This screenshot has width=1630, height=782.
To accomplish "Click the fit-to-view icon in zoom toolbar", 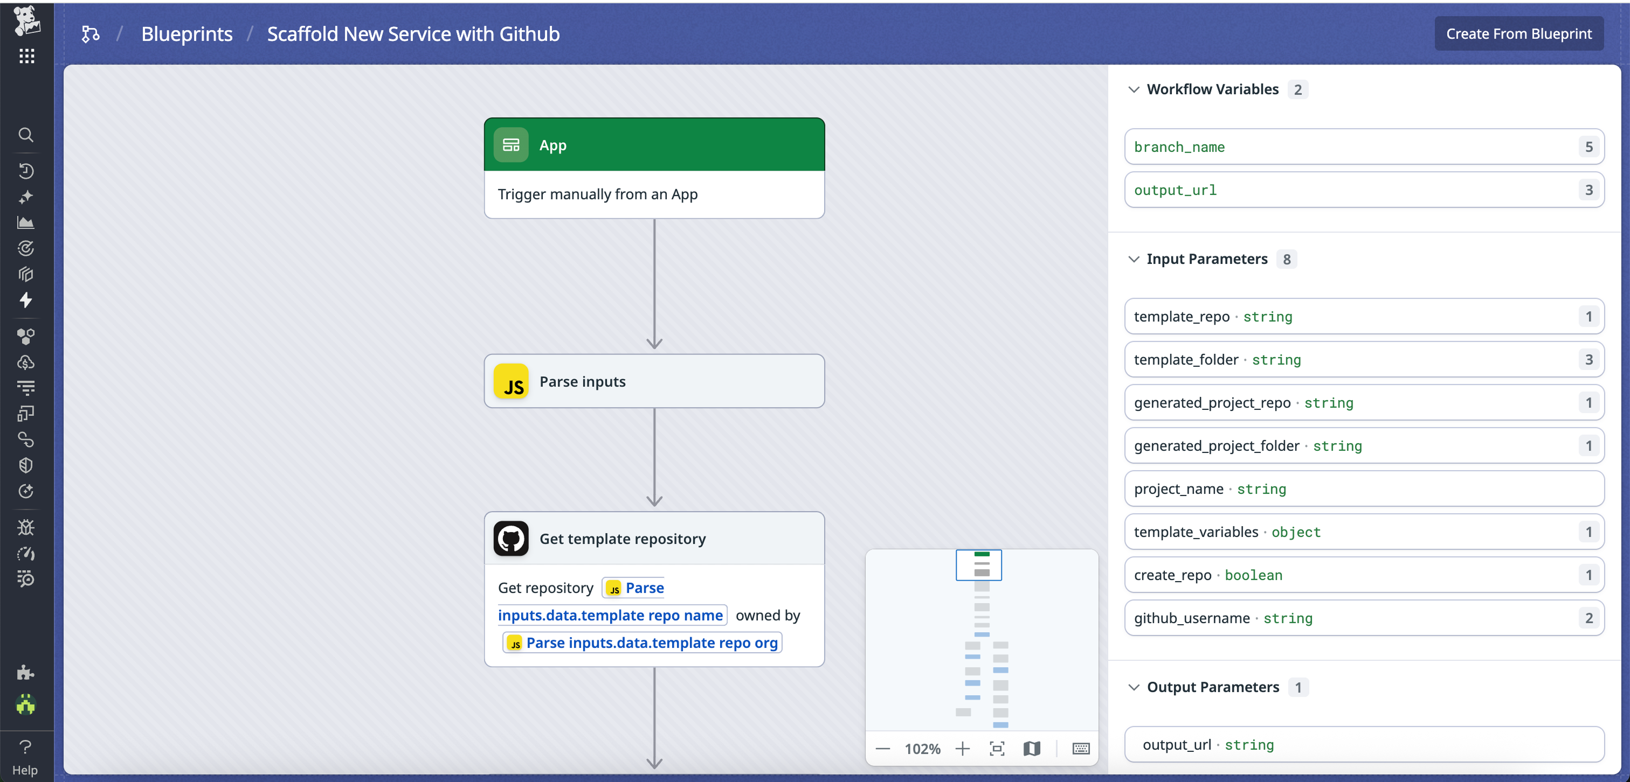I will click(x=997, y=749).
